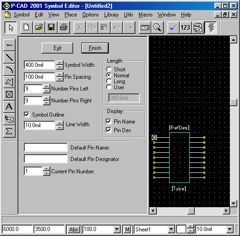240x236 pixels.
Task: Toggle the M macro record button
Action: tap(127, 229)
